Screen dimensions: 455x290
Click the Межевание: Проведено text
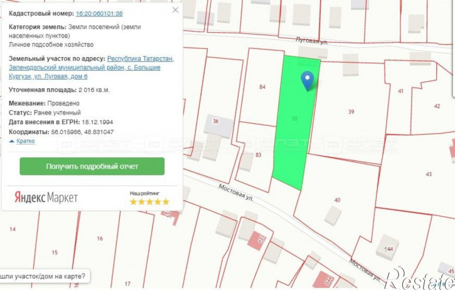(x=44, y=103)
